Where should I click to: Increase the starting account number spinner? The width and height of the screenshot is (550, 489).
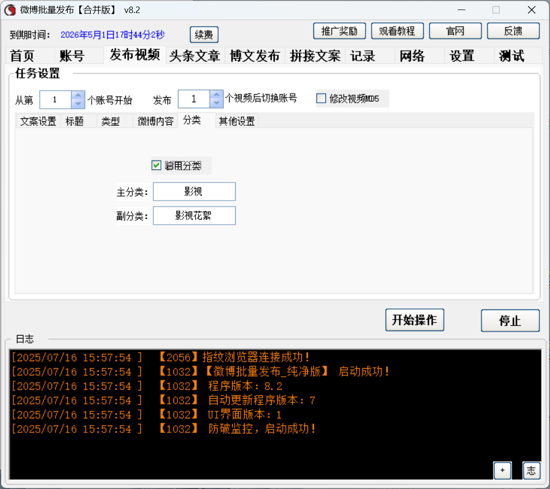78,95
